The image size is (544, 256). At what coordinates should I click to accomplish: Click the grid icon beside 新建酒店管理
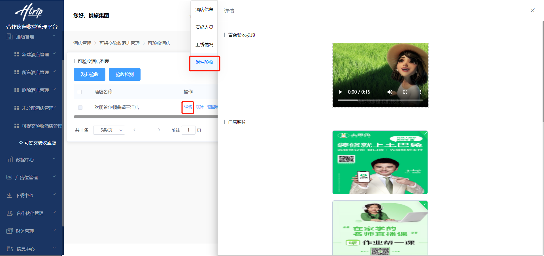pos(17,54)
